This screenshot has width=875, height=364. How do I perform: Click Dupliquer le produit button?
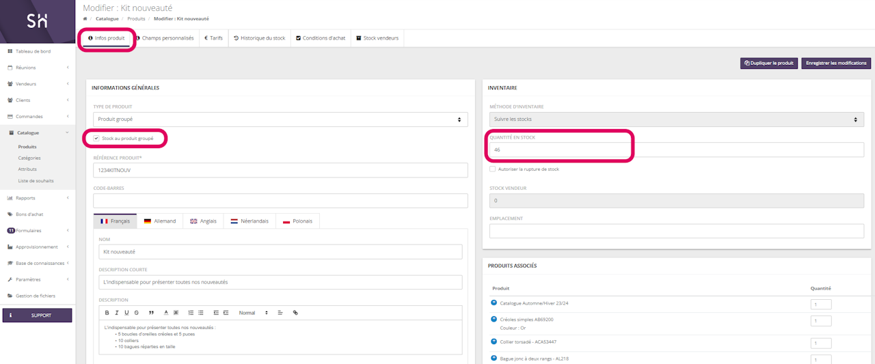pyautogui.click(x=768, y=63)
